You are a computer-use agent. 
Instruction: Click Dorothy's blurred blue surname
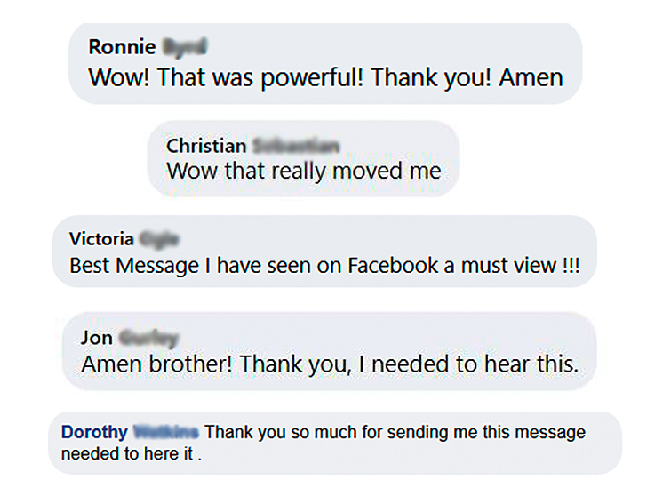click(x=165, y=433)
